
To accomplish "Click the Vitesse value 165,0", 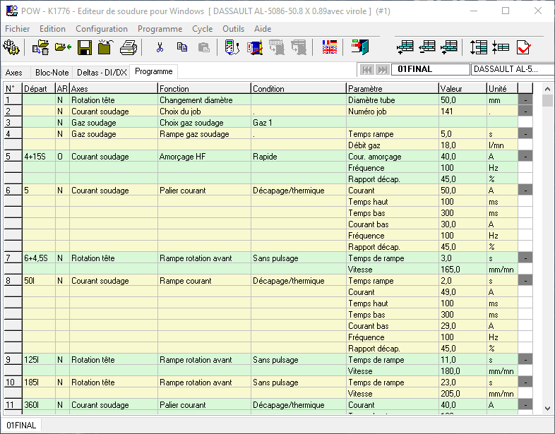I will coord(462,270).
